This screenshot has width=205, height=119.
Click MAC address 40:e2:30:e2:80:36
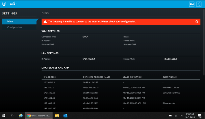(x=91, y=87)
